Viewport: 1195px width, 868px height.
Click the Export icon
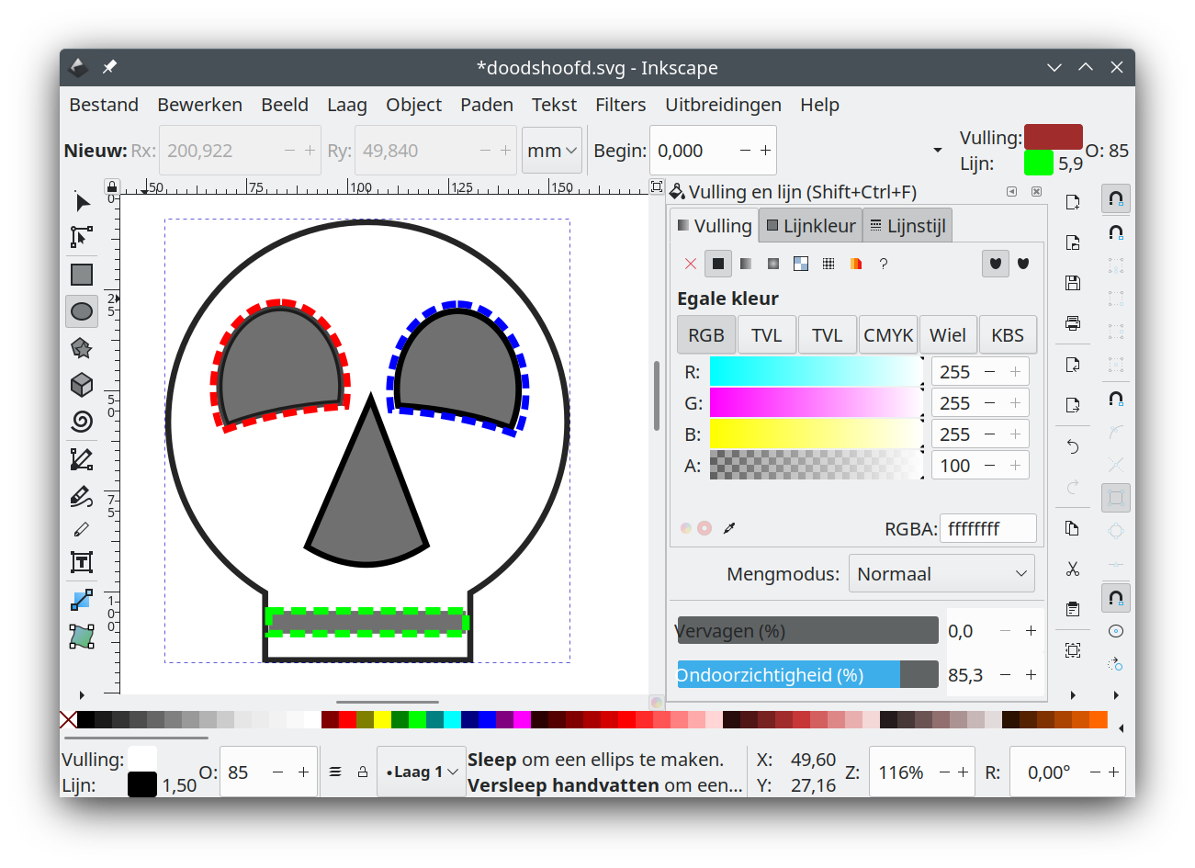pos(1072,405)
